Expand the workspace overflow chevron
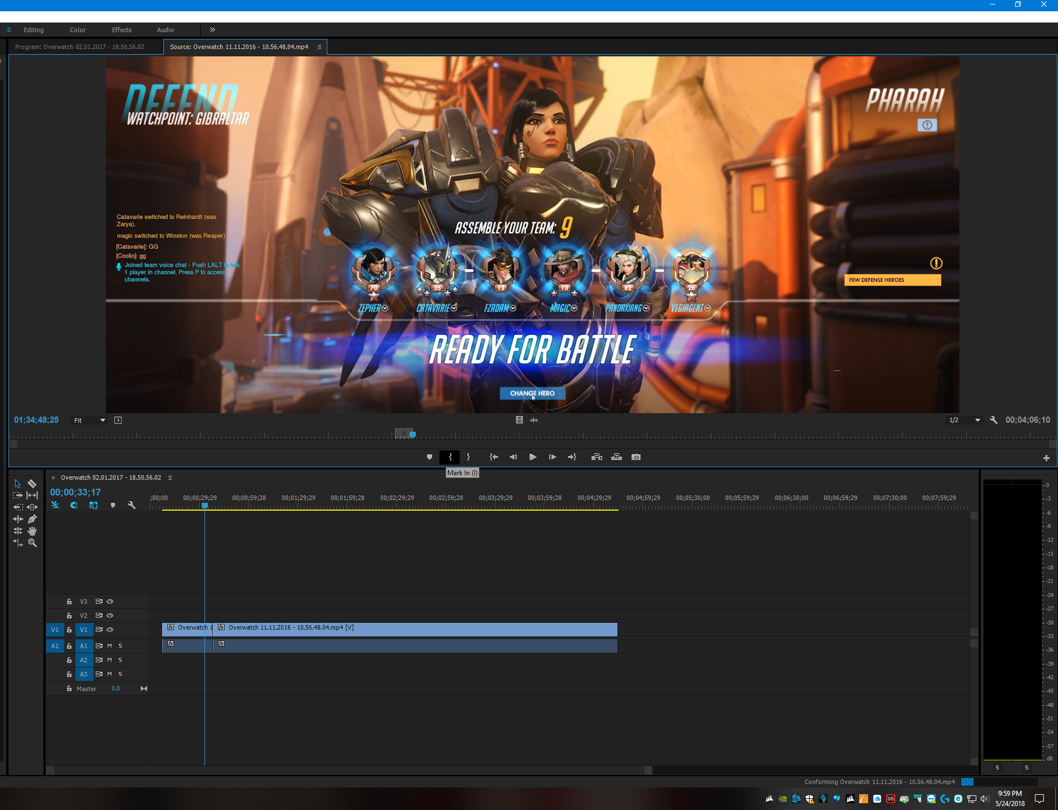Viewport: 1058px width, 810px height. pos(212,30)
